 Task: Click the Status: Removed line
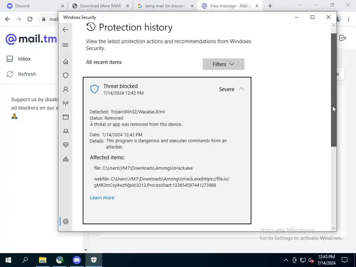[x=106, y=118]
